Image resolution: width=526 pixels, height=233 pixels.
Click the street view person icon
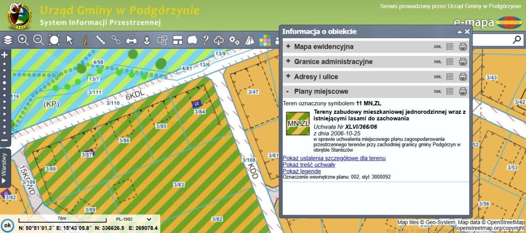[x=147, y=40]
